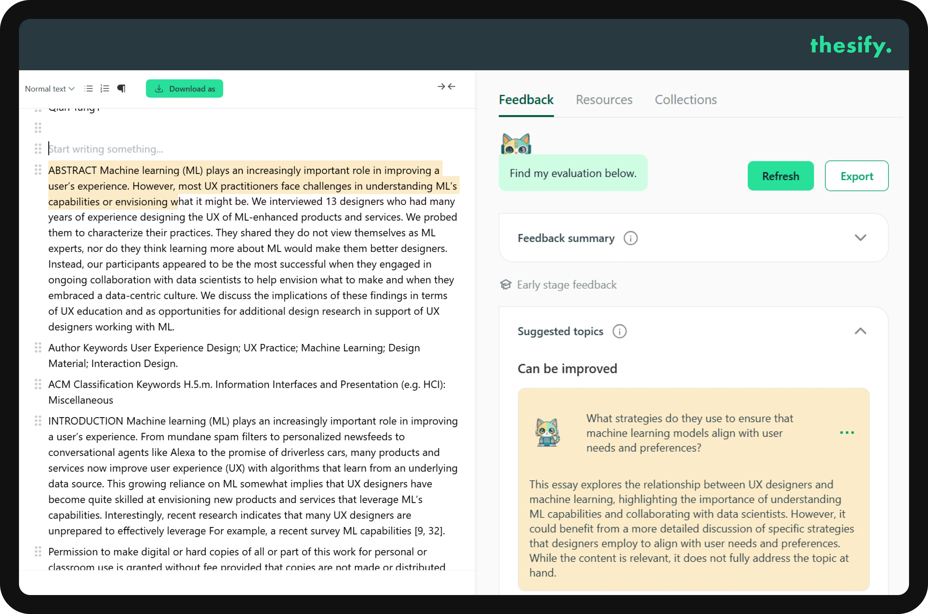Click the download icon inside Download as button
This screenshot has width=928, height=614.
tap(159, 88)
